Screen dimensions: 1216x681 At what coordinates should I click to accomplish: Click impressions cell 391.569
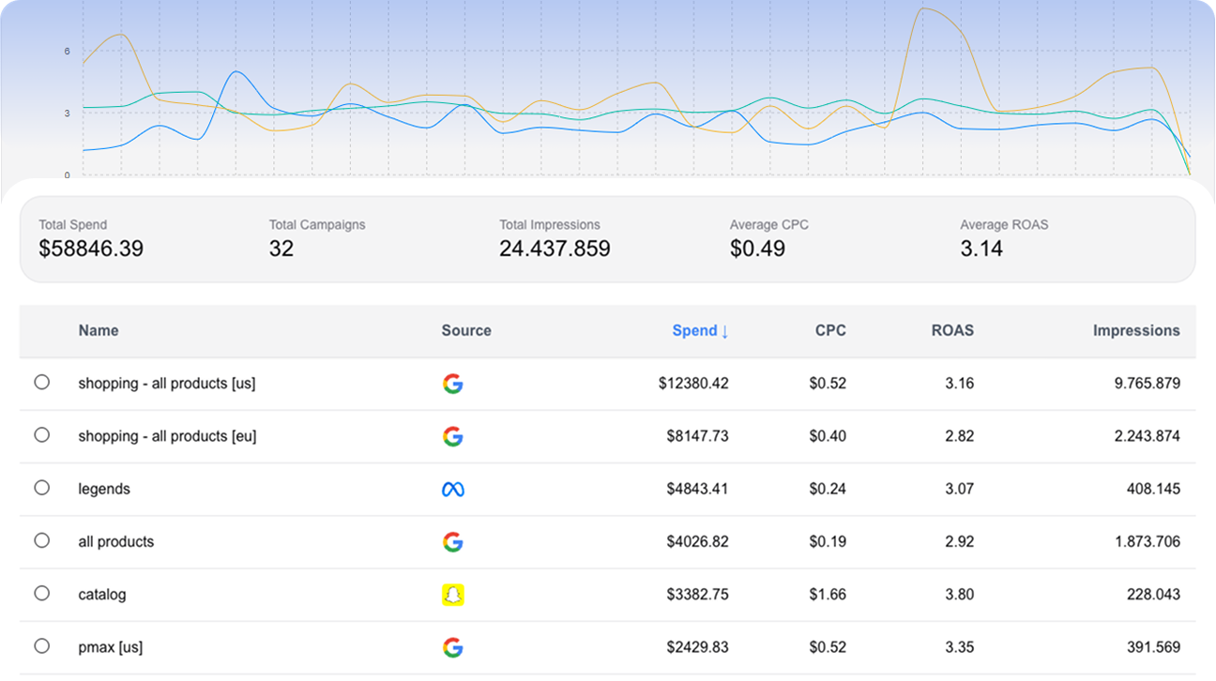click(x=1154, y=647)
